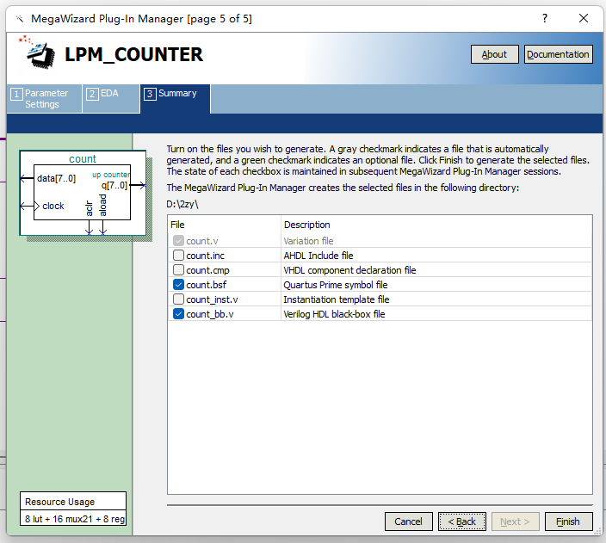Screen dimensions: 606x543
Task: Click the q[7..0] output port label
Action: [114, 185]
